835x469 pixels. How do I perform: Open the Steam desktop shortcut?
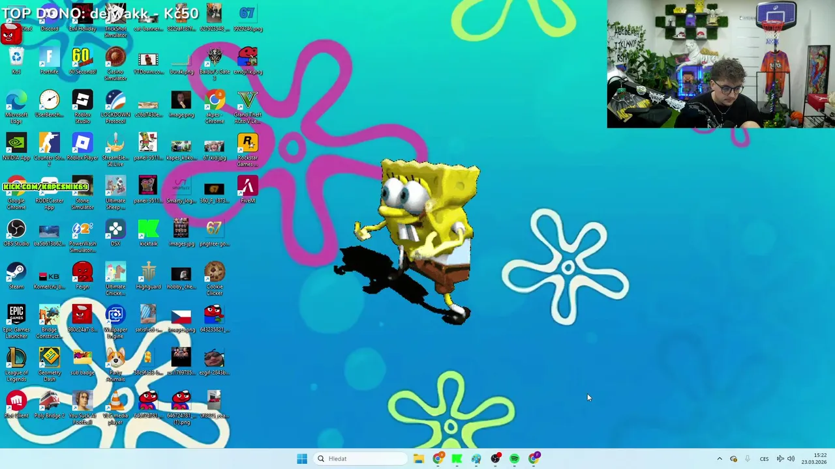pyautogui.click(x=16, y=276)
